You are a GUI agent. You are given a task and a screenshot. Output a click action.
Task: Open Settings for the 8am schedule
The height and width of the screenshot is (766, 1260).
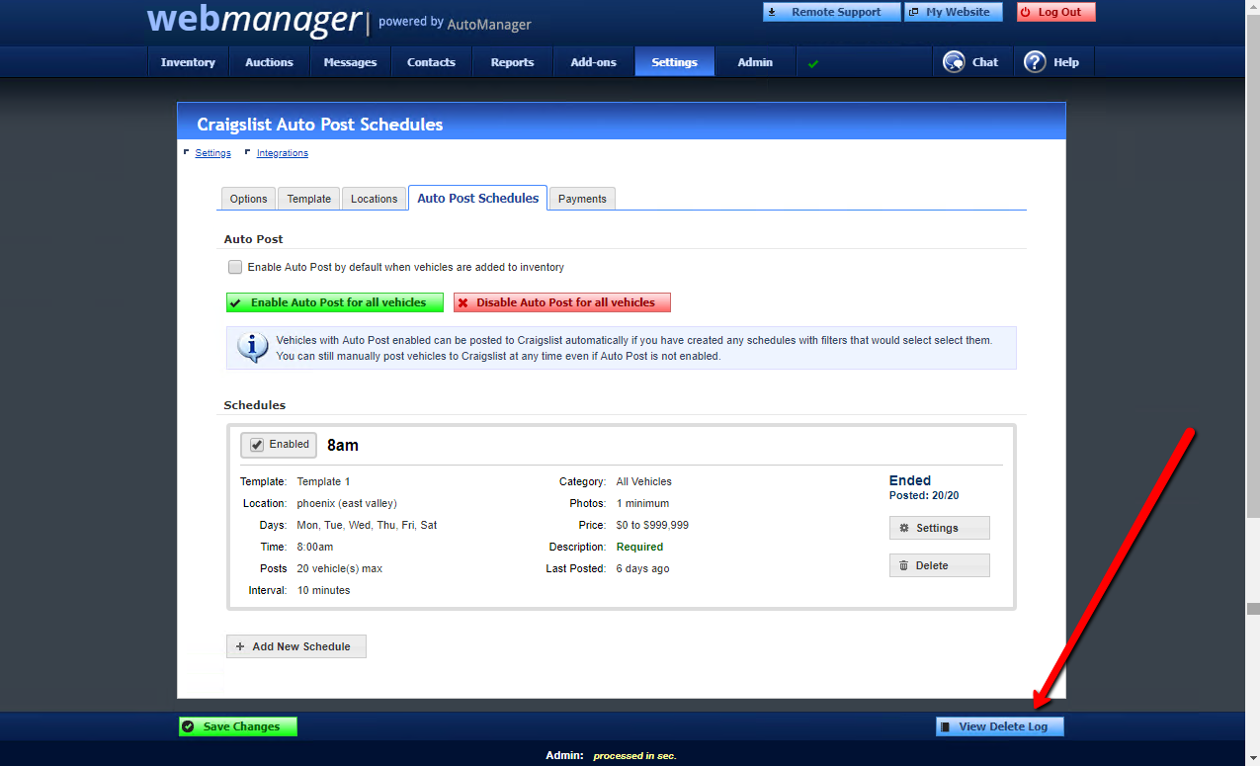939,528
